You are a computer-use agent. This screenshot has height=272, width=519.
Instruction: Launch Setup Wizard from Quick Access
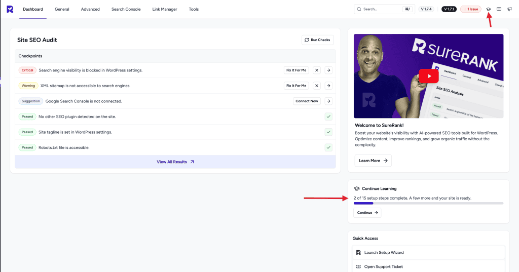coord(429,252)
